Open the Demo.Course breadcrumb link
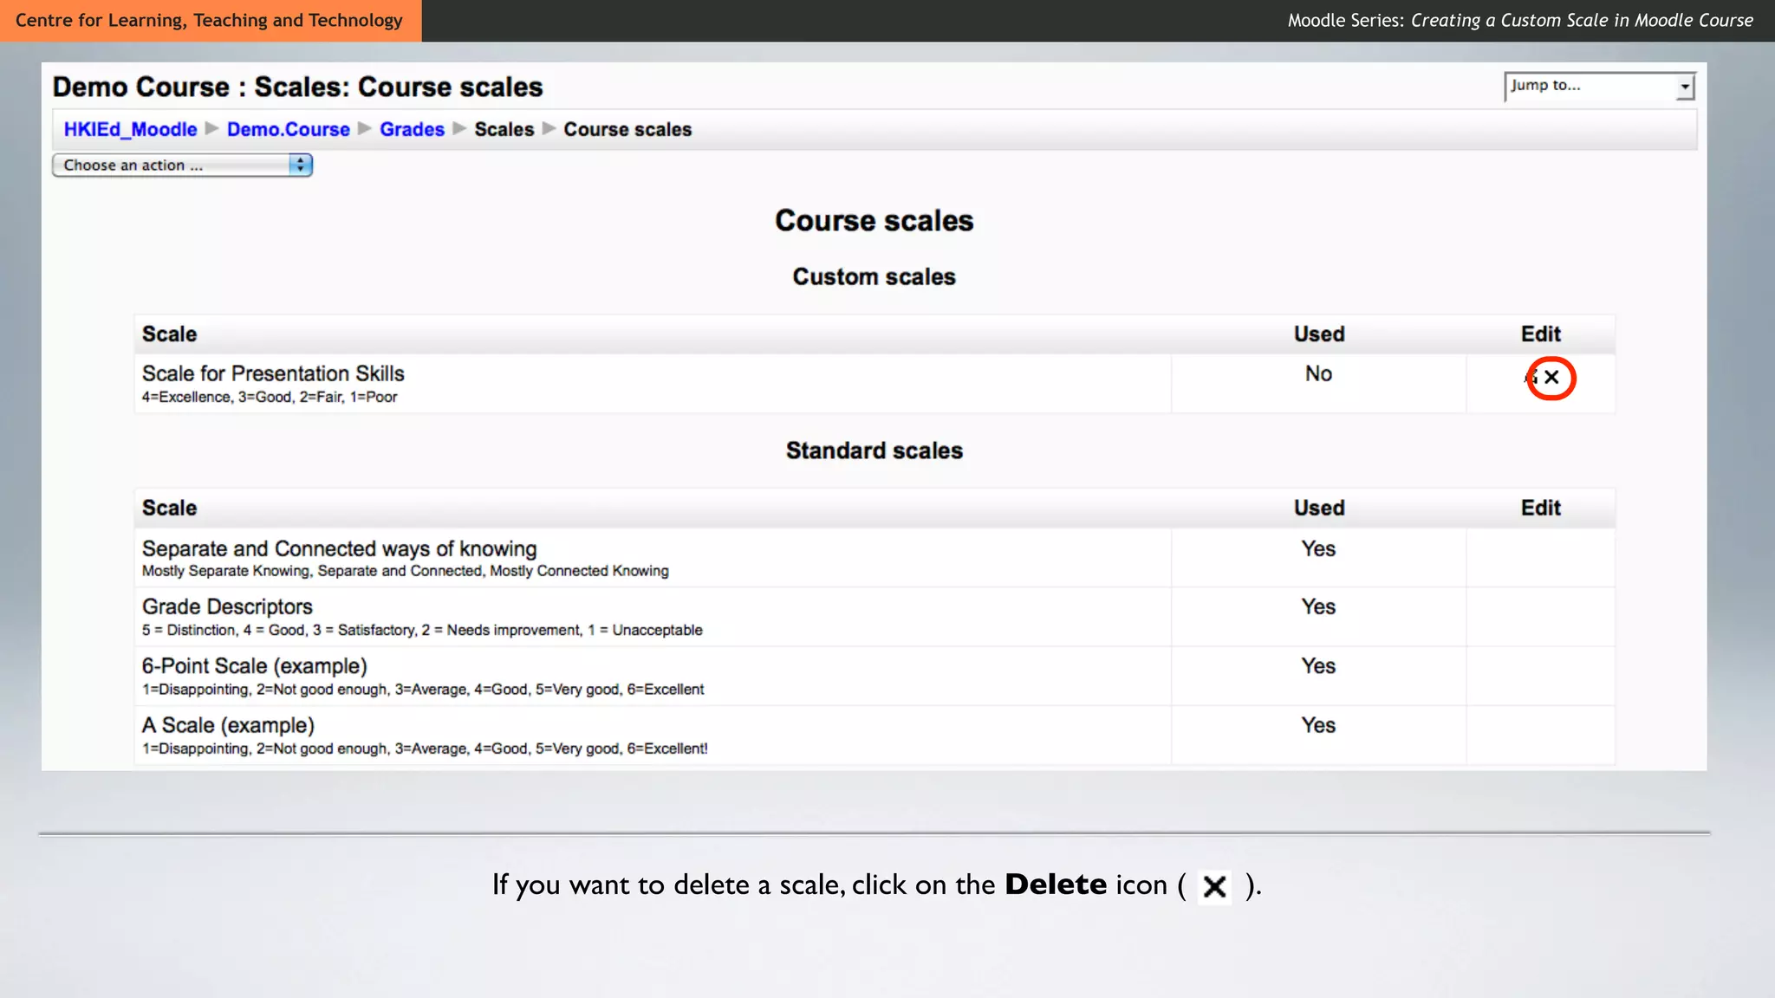The width and height of the screenshot is (1775, 998). click(x=288, y=129)
